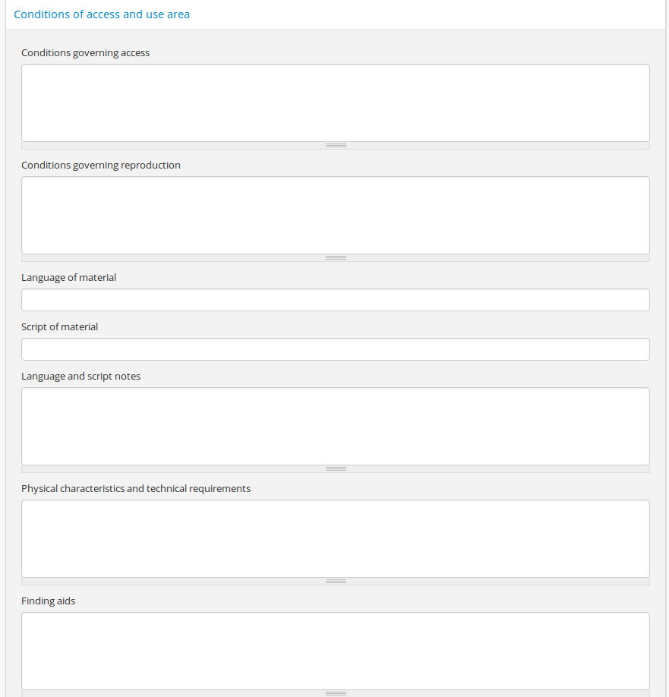Click the resize grip under Language and script notes box

tap(335, 468)
